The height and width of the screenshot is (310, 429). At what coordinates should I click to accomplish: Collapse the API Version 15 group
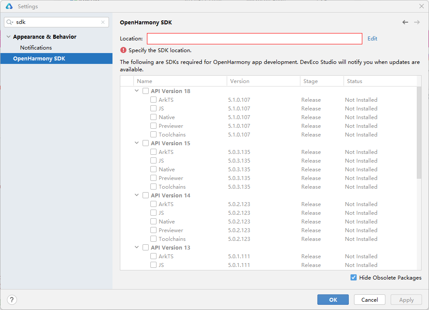point(137,143)
